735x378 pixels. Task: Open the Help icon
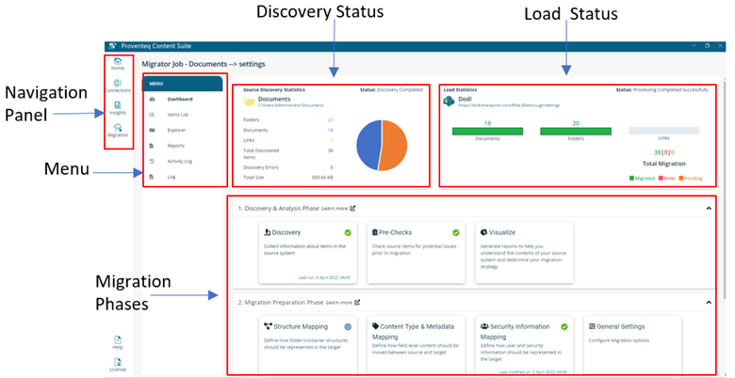pos(118,339)
